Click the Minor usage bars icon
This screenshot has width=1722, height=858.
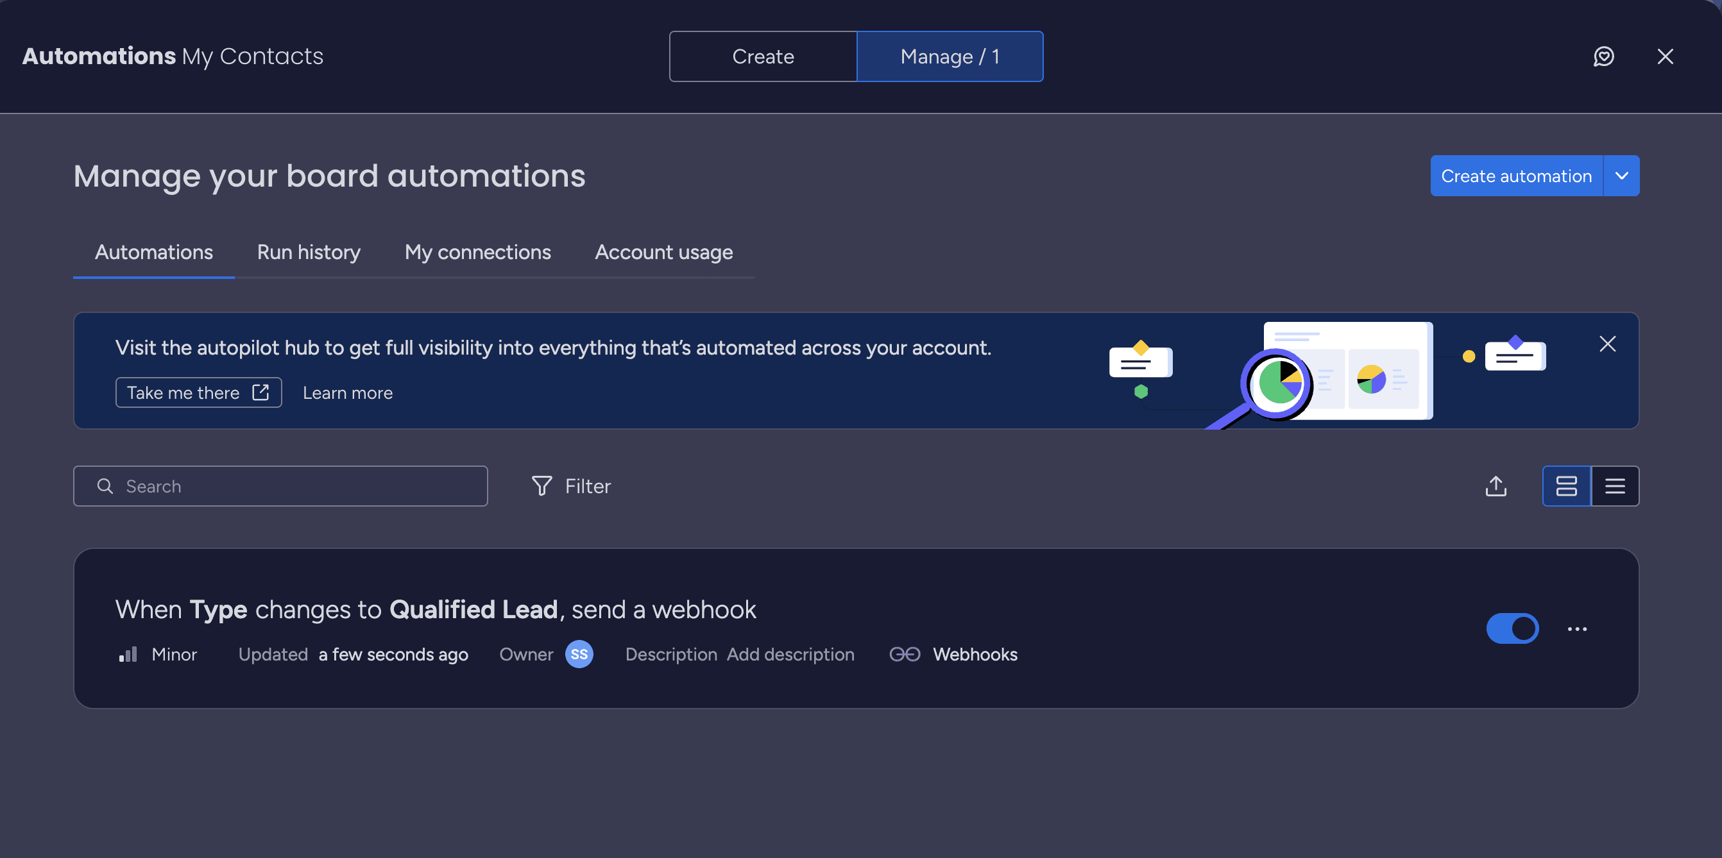pyautogui.click(x=127, y=654)
